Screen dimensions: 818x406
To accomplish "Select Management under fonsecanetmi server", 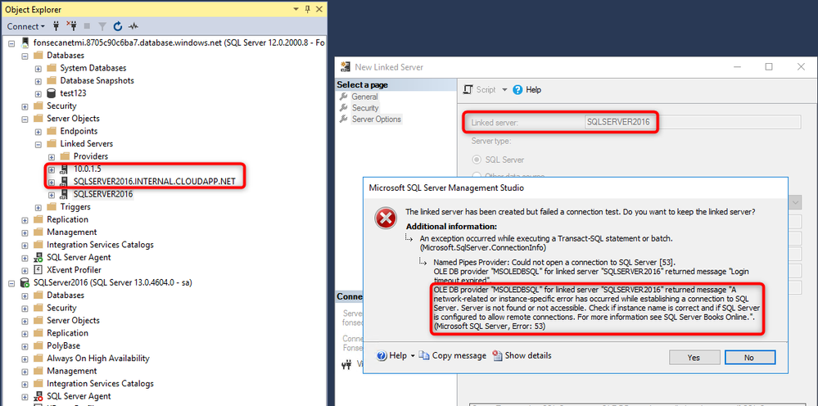I will coord(71,232).
